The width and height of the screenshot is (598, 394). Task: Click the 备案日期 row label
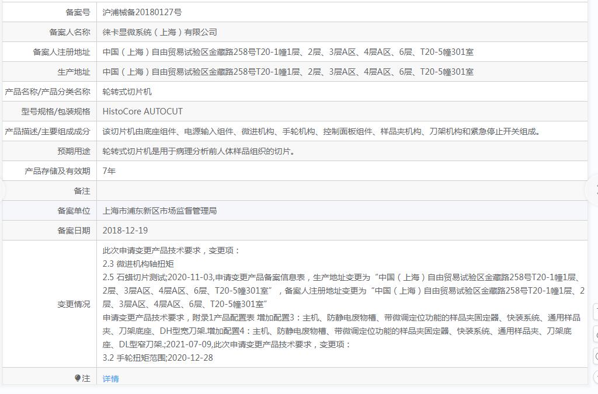click(x=74, y=231)
